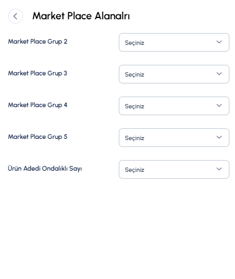235x279 pixels.
Task: Click Seçiniz placeholder in Grup 4 field
Action: click(x=134, y=106)
